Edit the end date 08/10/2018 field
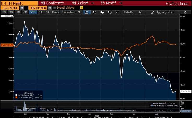Viewport: 192px width, 118px height. (x=38, y=8)
